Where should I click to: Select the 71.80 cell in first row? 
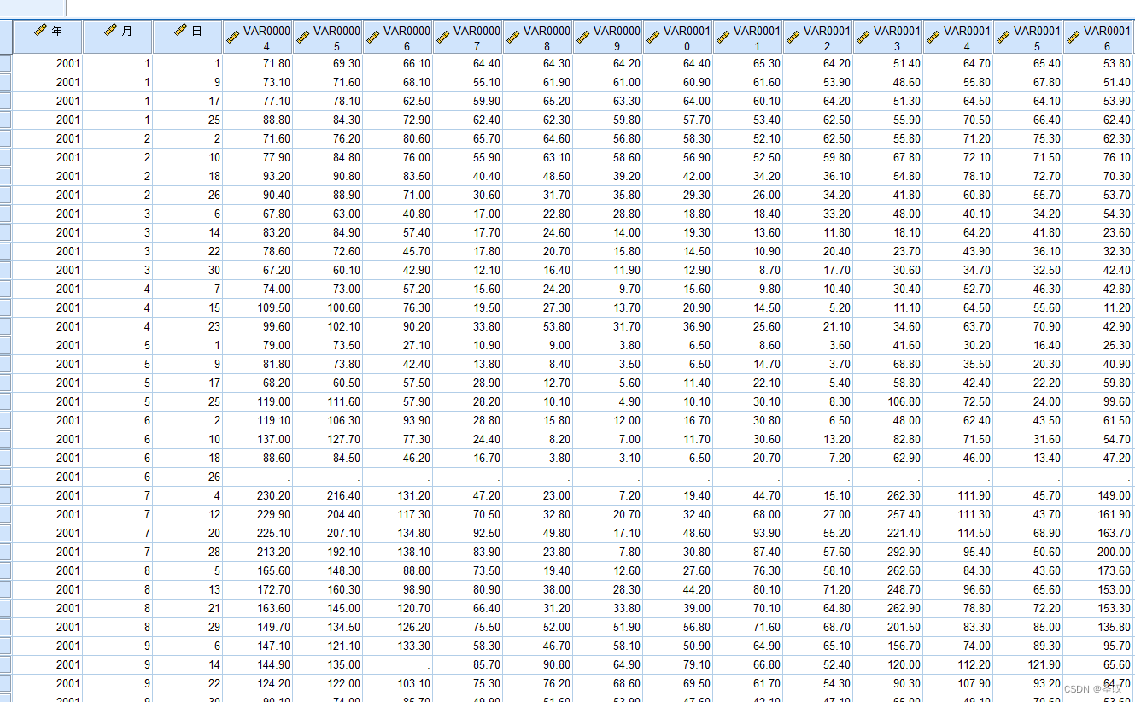click(x=258, y=63)
